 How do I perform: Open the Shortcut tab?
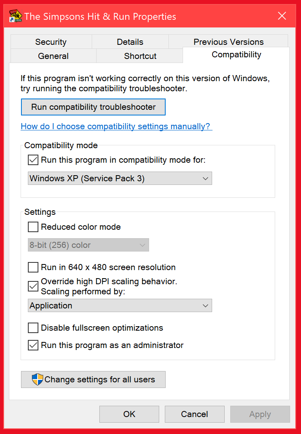[139, 56]
